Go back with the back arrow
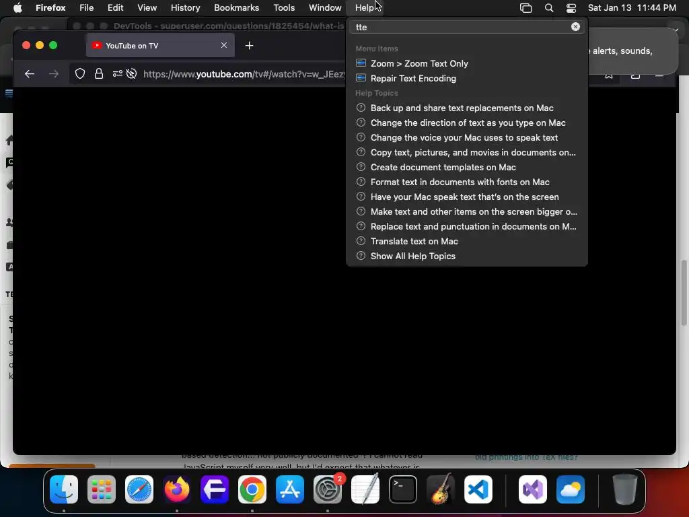 click(x=30, y=74)
